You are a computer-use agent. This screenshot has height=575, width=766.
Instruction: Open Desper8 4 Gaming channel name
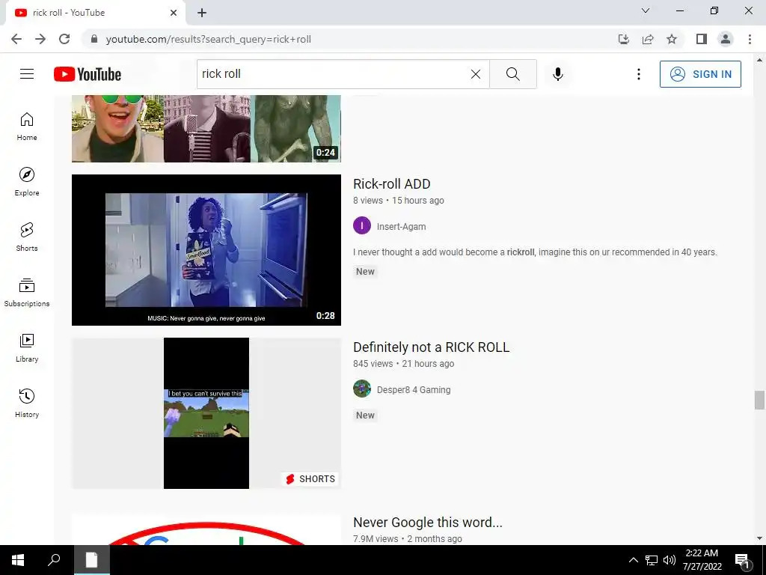[x=414, y=389]
